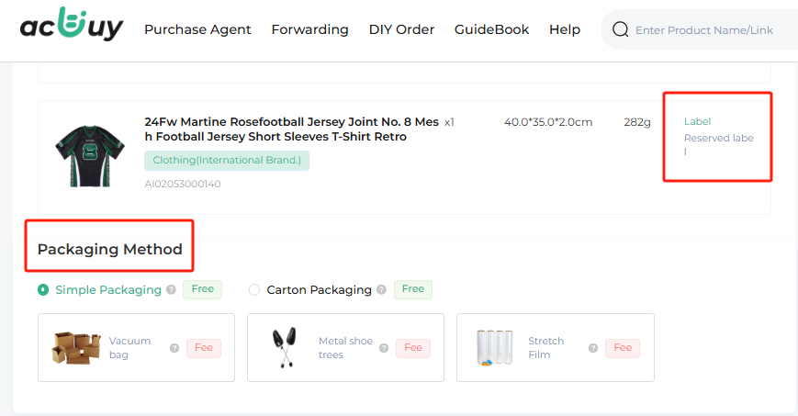
Task: Click the metal shoe trees picture
Action: click(284, 347)
